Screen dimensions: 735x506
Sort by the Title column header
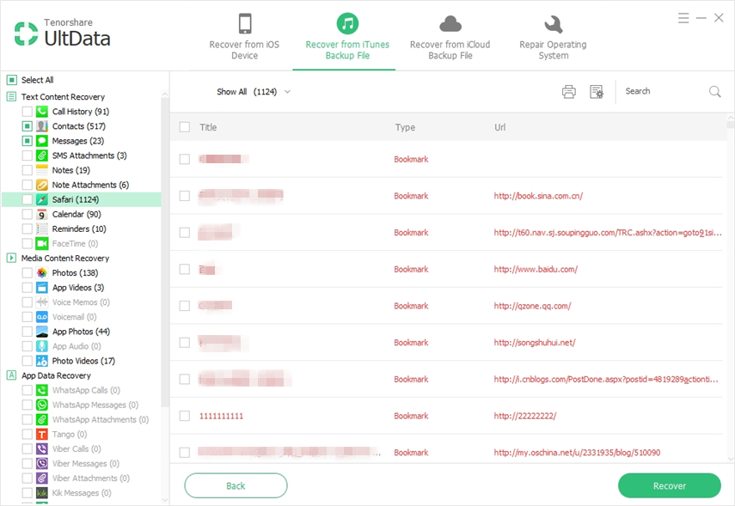208,127
